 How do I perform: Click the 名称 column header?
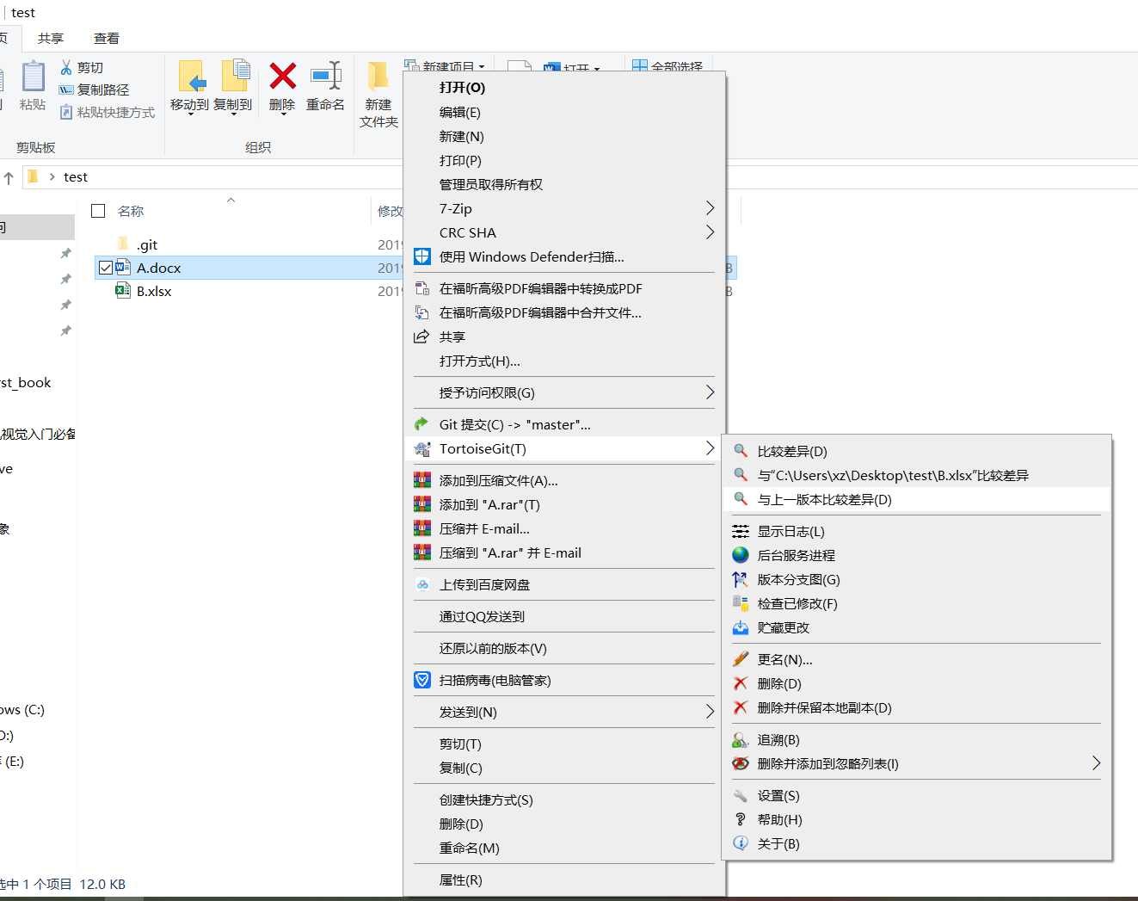tap(131, 211)
